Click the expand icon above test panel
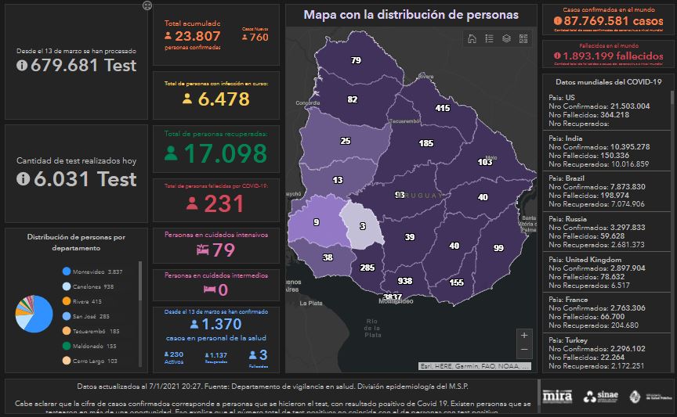 click(147, 5)
